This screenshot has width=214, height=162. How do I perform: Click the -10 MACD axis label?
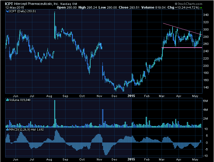pos(205,156)
